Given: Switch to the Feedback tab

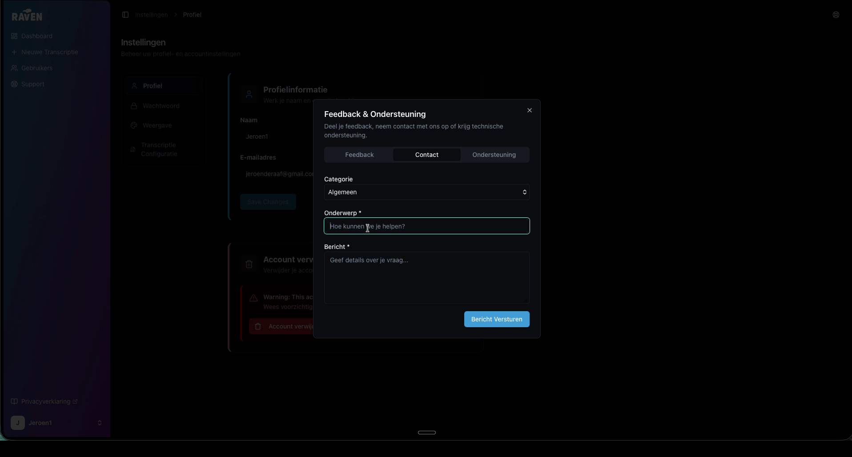Looking at the screenshot, I should coord(359,155).
